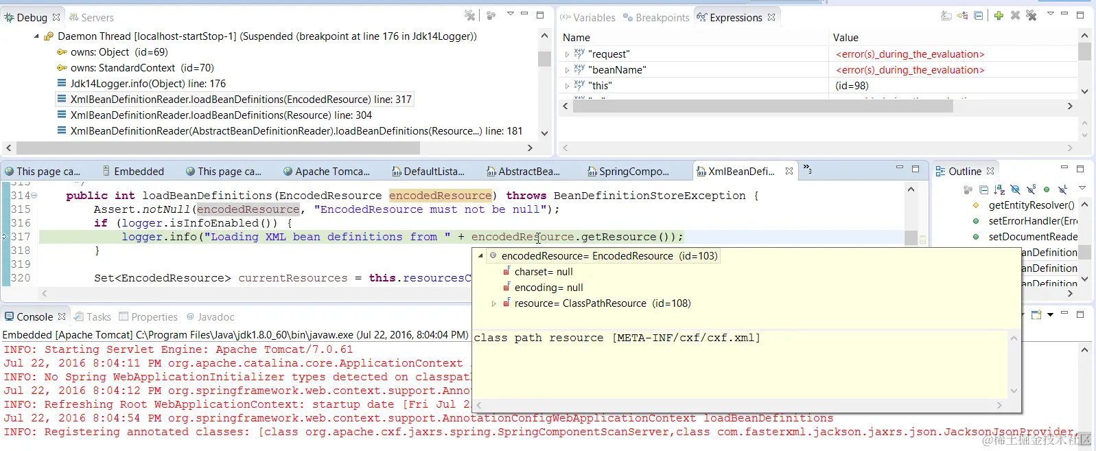Click Show Type Names icon in Expressions
The image size is (1096, 451).
[x=946, y=16]
